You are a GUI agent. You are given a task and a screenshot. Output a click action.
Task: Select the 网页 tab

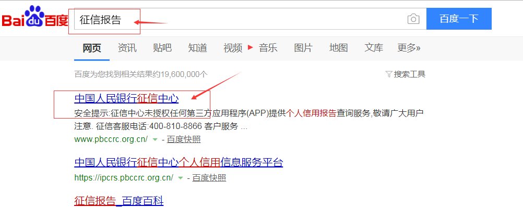click(x=92, y=48)
